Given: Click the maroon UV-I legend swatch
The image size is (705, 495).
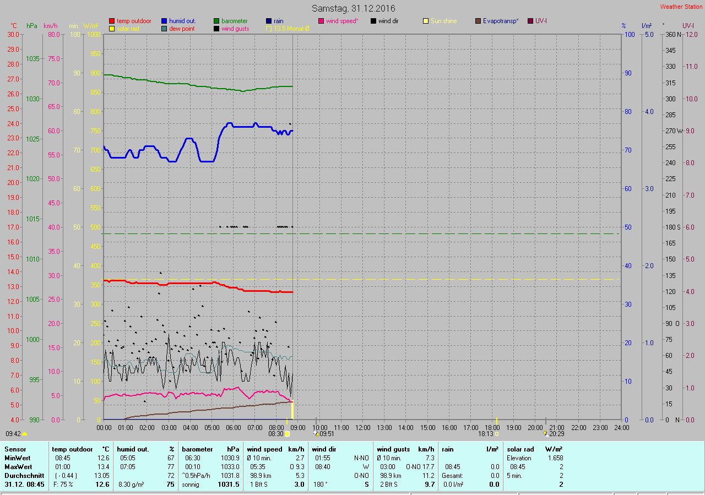Looking at the screenshot, I should (530, 21).
